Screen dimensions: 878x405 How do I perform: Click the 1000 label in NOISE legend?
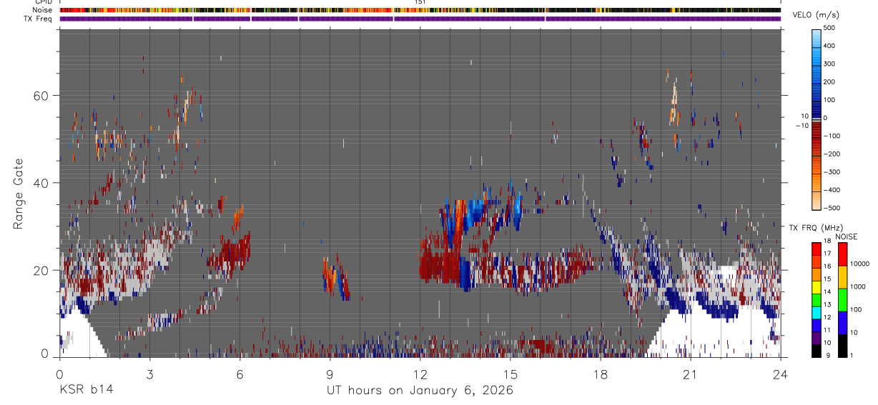pyautogui.click(x=857, y=286)
